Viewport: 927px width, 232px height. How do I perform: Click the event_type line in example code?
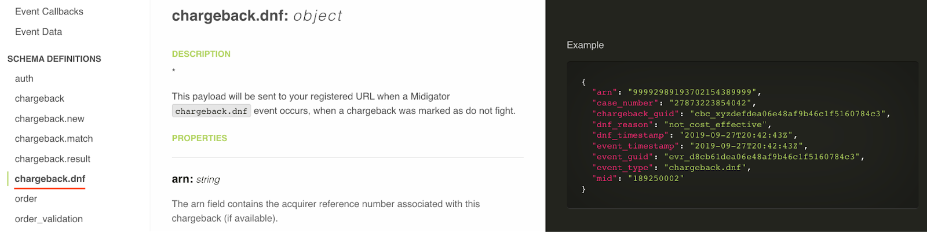pyautogui.click(x=671, y=168)
